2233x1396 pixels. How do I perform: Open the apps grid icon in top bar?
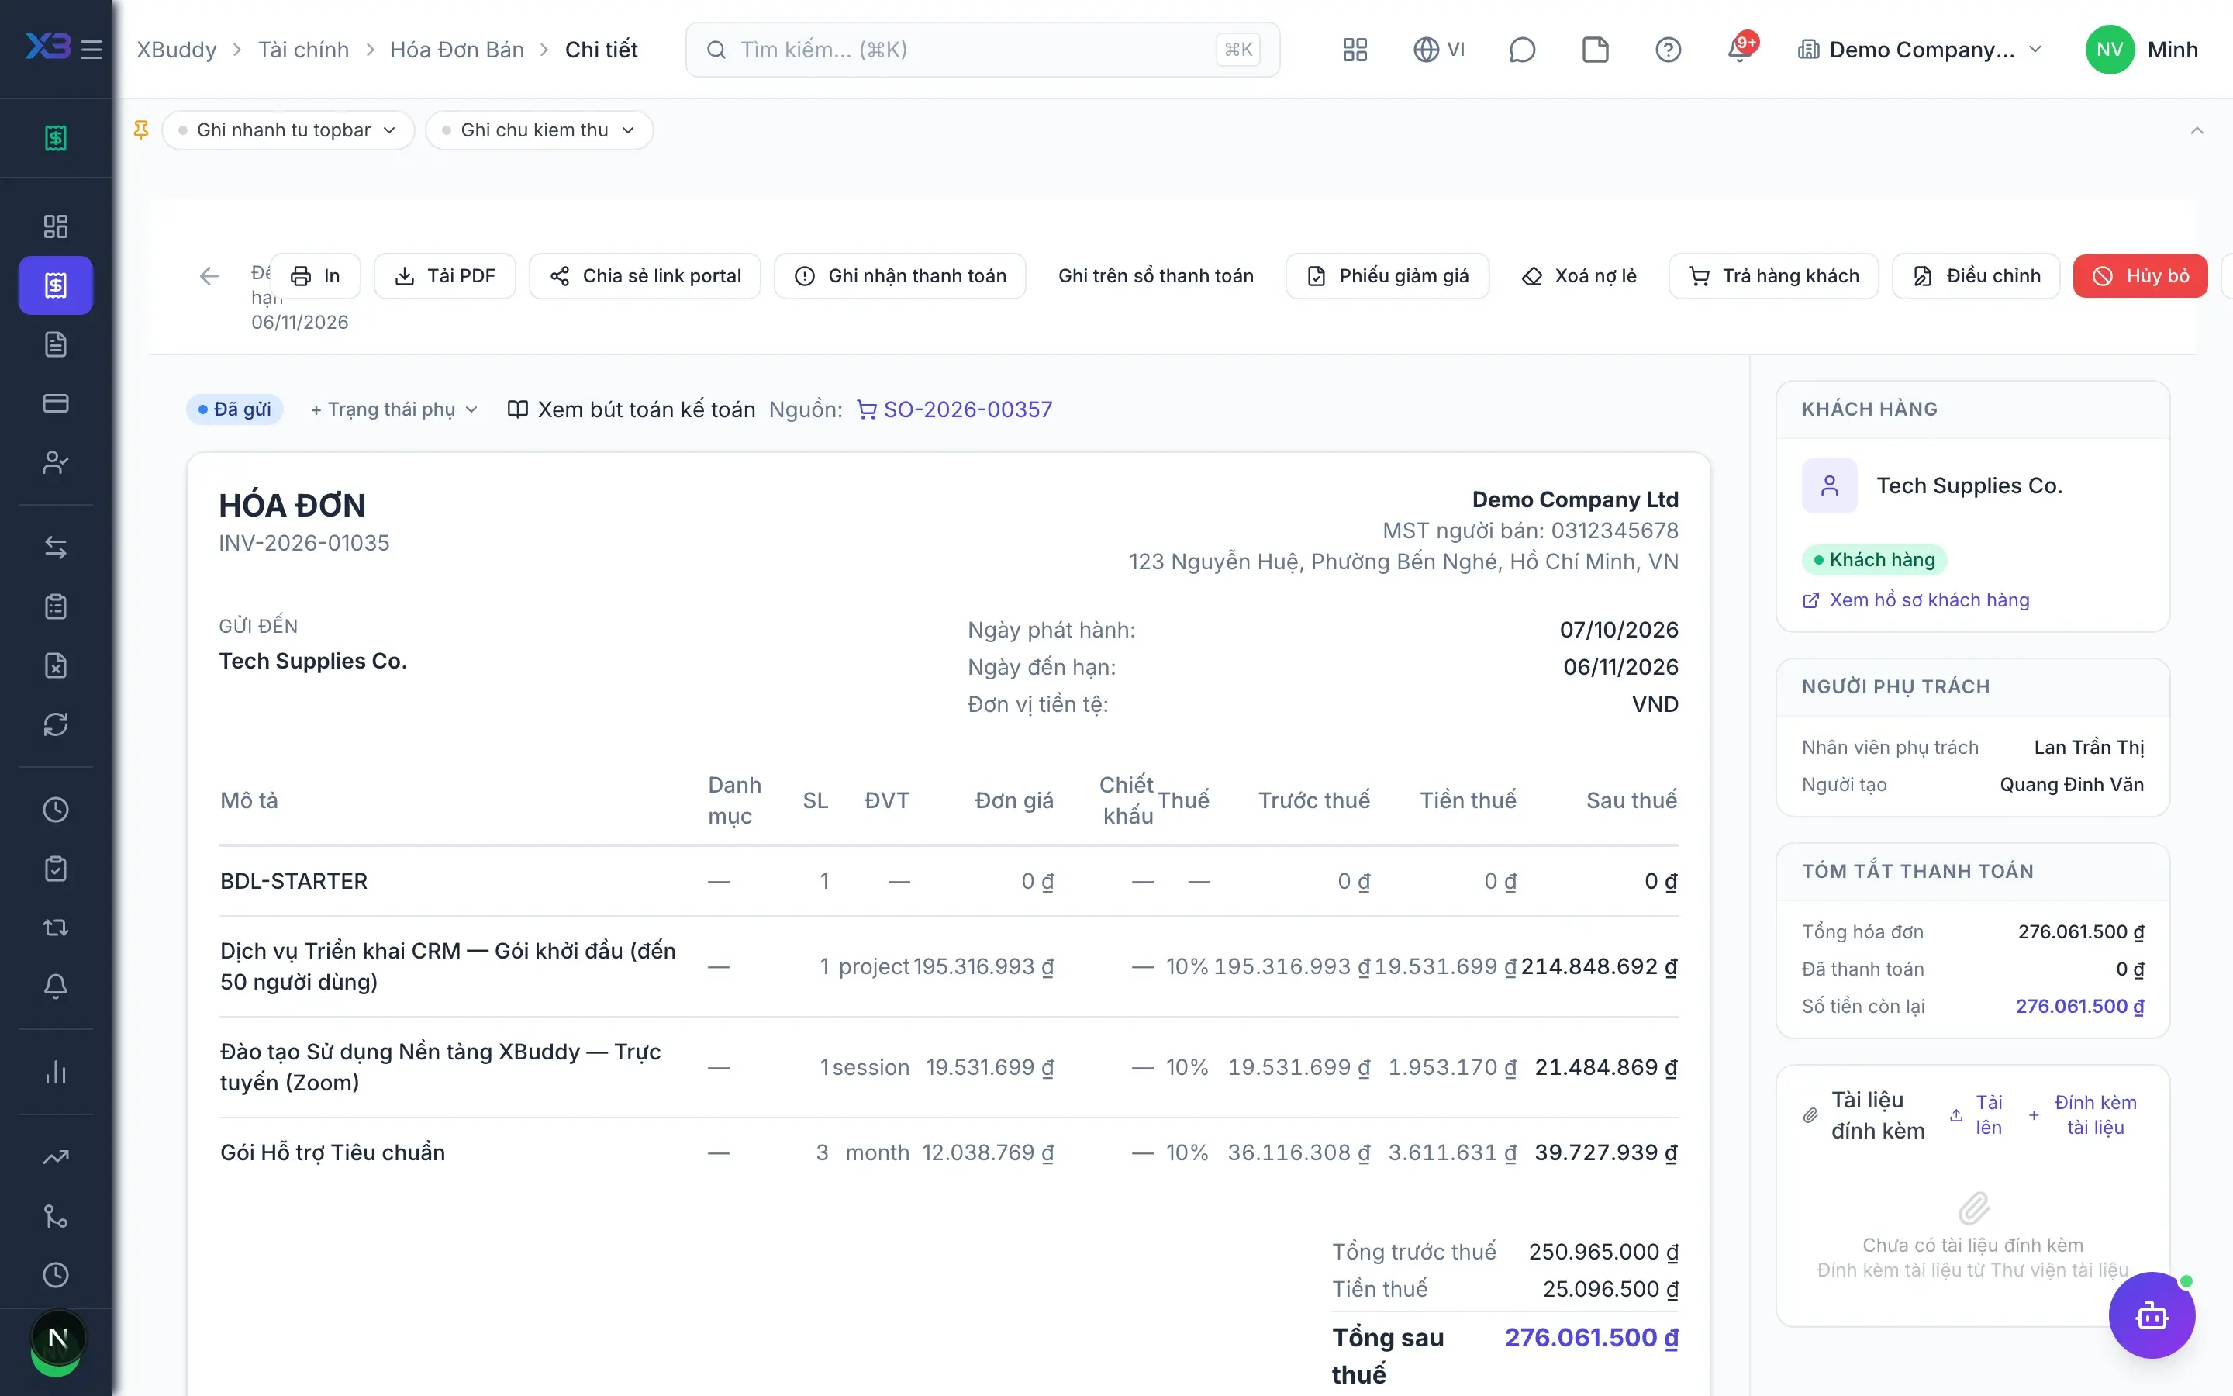click(1355, 49)
